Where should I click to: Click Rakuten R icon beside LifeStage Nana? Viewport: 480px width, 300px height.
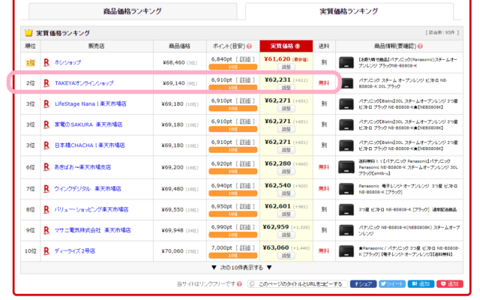tap(46, 104)
